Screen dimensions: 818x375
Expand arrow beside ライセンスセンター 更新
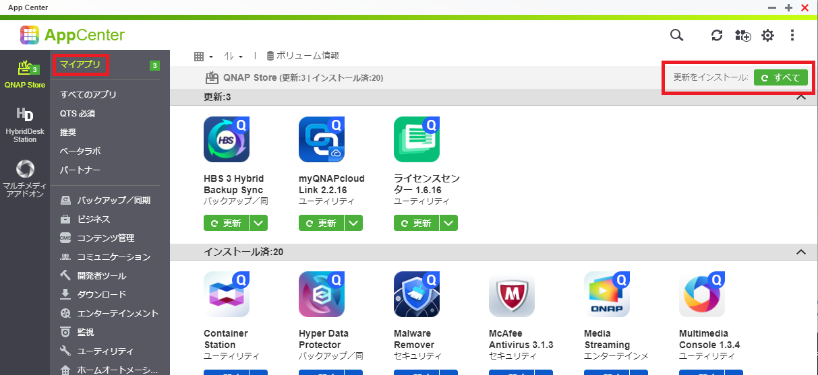(449, 223)
